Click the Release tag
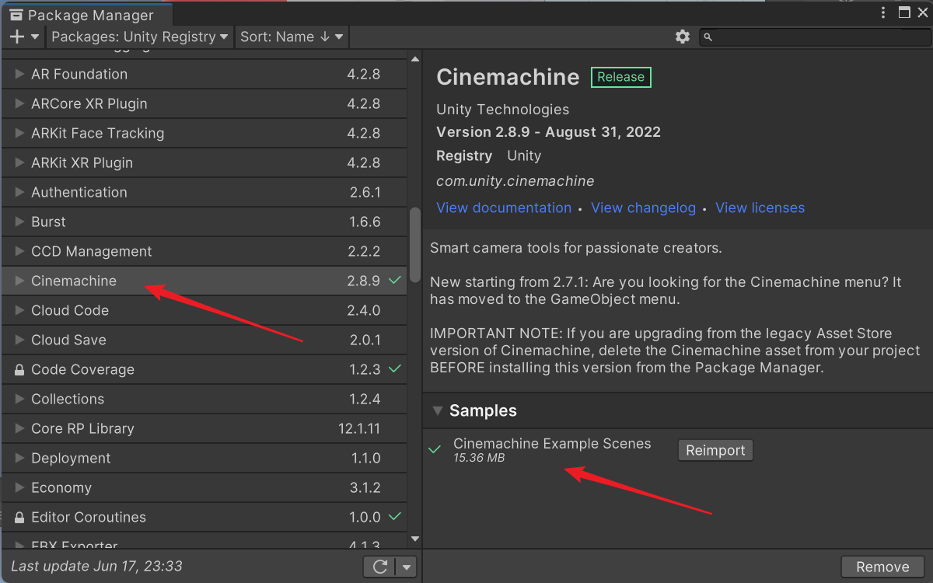The width and height of the screenshot is (933, 583). [x=620, y=77]
